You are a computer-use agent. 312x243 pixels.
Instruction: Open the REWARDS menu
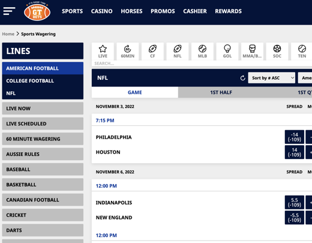point(229,11)
